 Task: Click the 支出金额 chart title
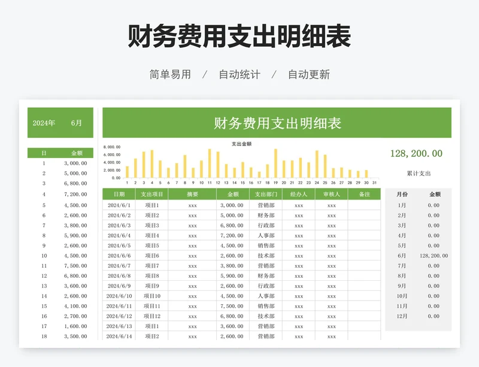point(241,144)
